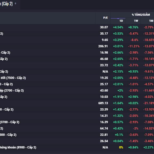Click the -21.18% 1M value

[x=149, y=103]
